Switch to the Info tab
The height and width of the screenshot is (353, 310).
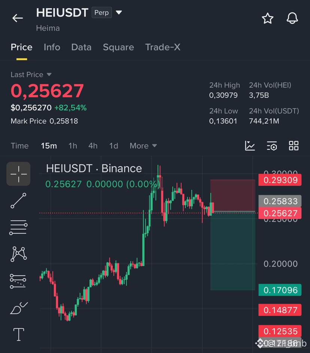click(52, 47)
